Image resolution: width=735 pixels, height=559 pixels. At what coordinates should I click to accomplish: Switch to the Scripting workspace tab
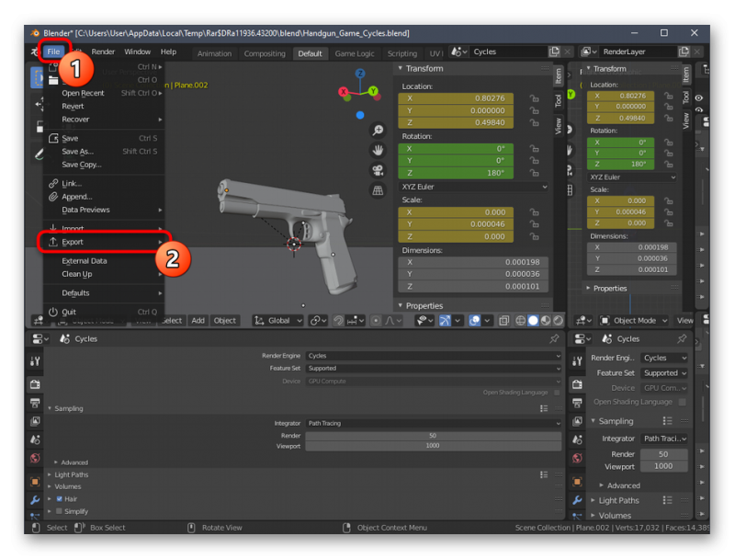pyautogui.click(x=401, y=53)
